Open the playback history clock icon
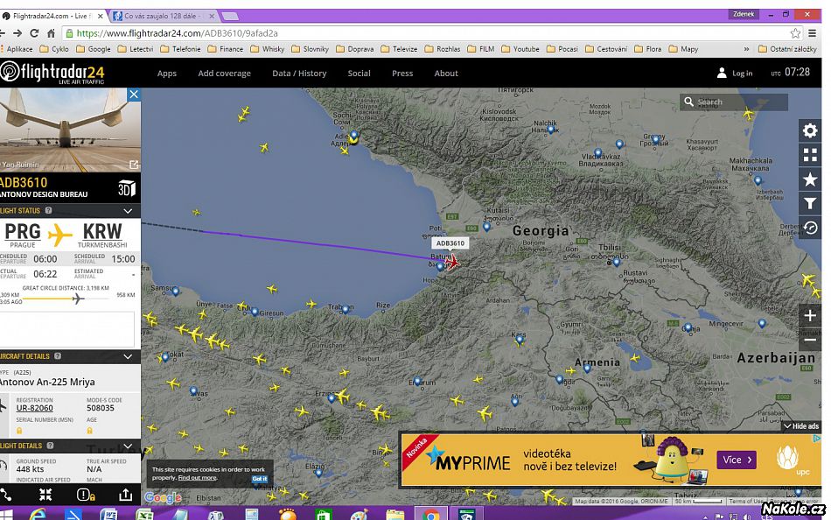This screenshot has height=520, width=831. click(810, 228)
